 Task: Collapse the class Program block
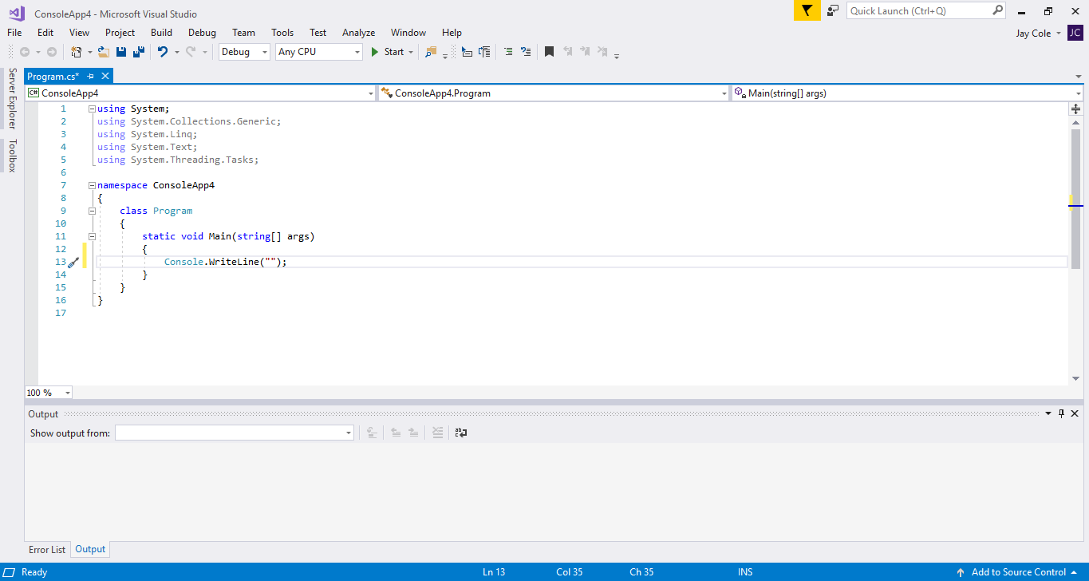point(93,211)
